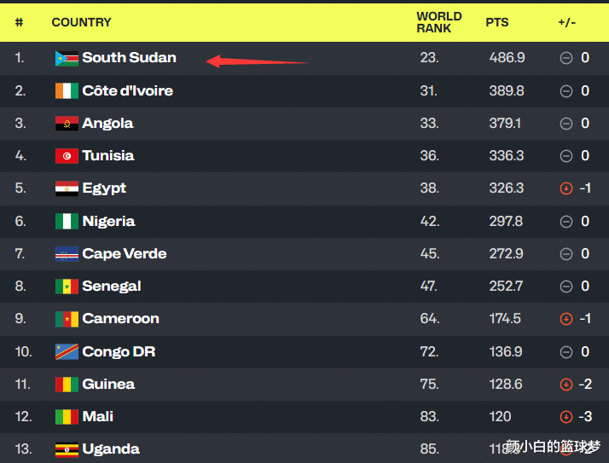The height and width of the screenshot is (463, 609).
Task: Open the Senegal country link
Action: click(112, 286)
